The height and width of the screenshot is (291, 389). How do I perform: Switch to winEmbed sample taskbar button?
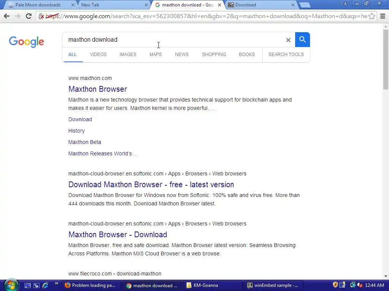point(274,286)
